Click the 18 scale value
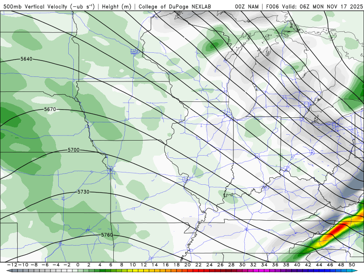This screenshot has width=364, height=273. tap(177, 265)
